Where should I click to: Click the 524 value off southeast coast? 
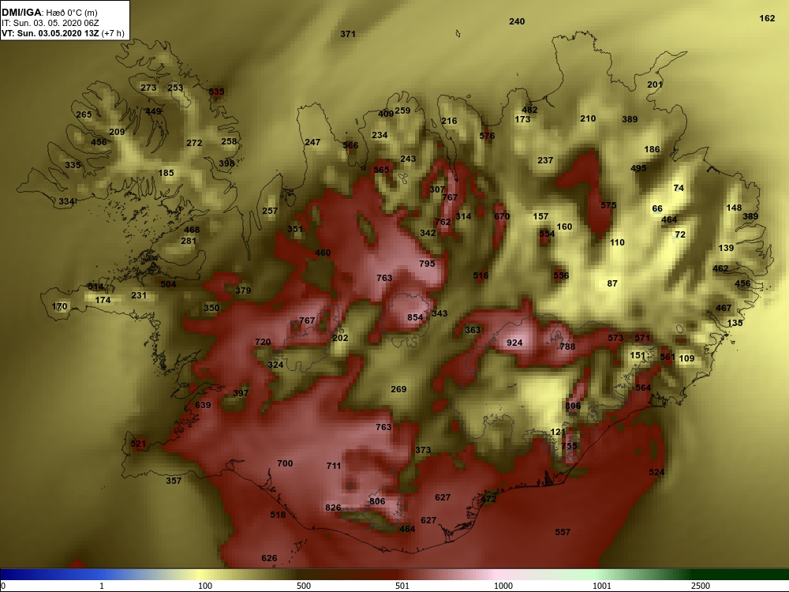coord(656,472)
